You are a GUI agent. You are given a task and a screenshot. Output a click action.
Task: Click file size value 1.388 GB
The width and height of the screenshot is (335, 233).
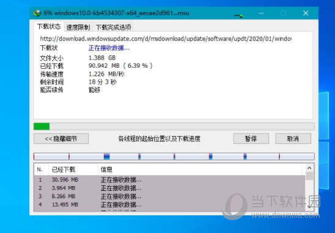coord(102,58)
